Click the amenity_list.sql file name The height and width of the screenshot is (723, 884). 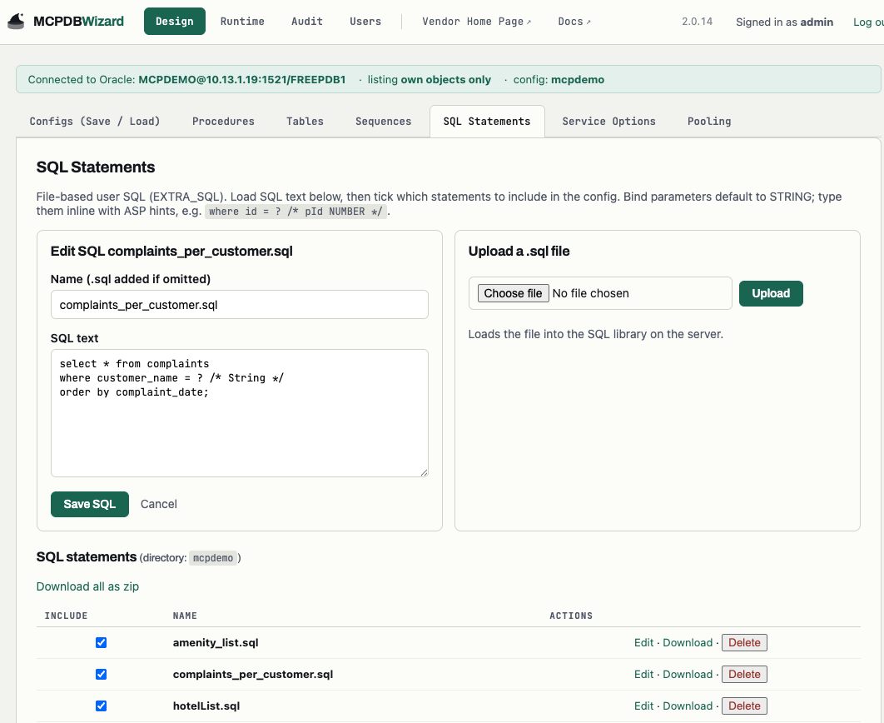216,642
